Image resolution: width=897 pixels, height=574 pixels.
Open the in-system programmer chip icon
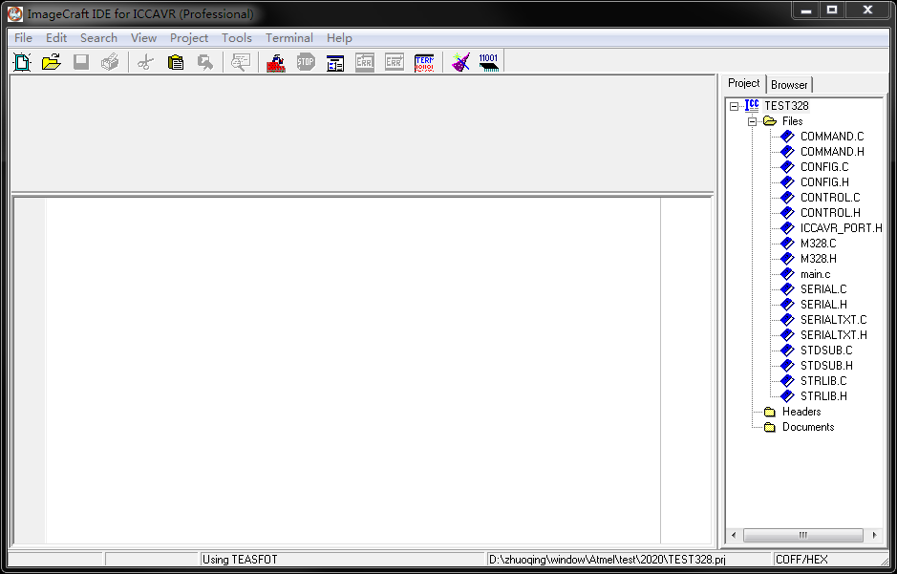click(489, 61)
